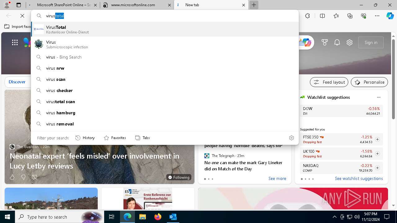
Task: Open Watchlist suggestions more options
Action: [379, 97]
